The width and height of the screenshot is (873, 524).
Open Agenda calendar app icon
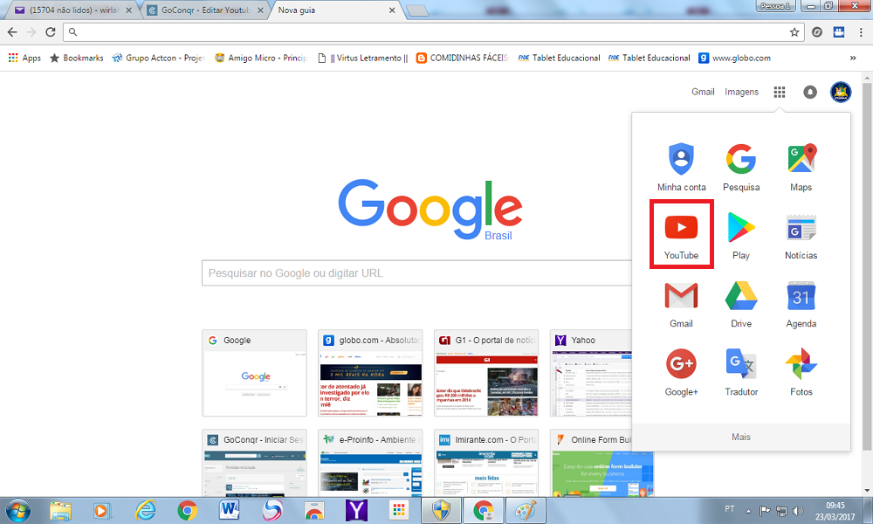[801, 304]
